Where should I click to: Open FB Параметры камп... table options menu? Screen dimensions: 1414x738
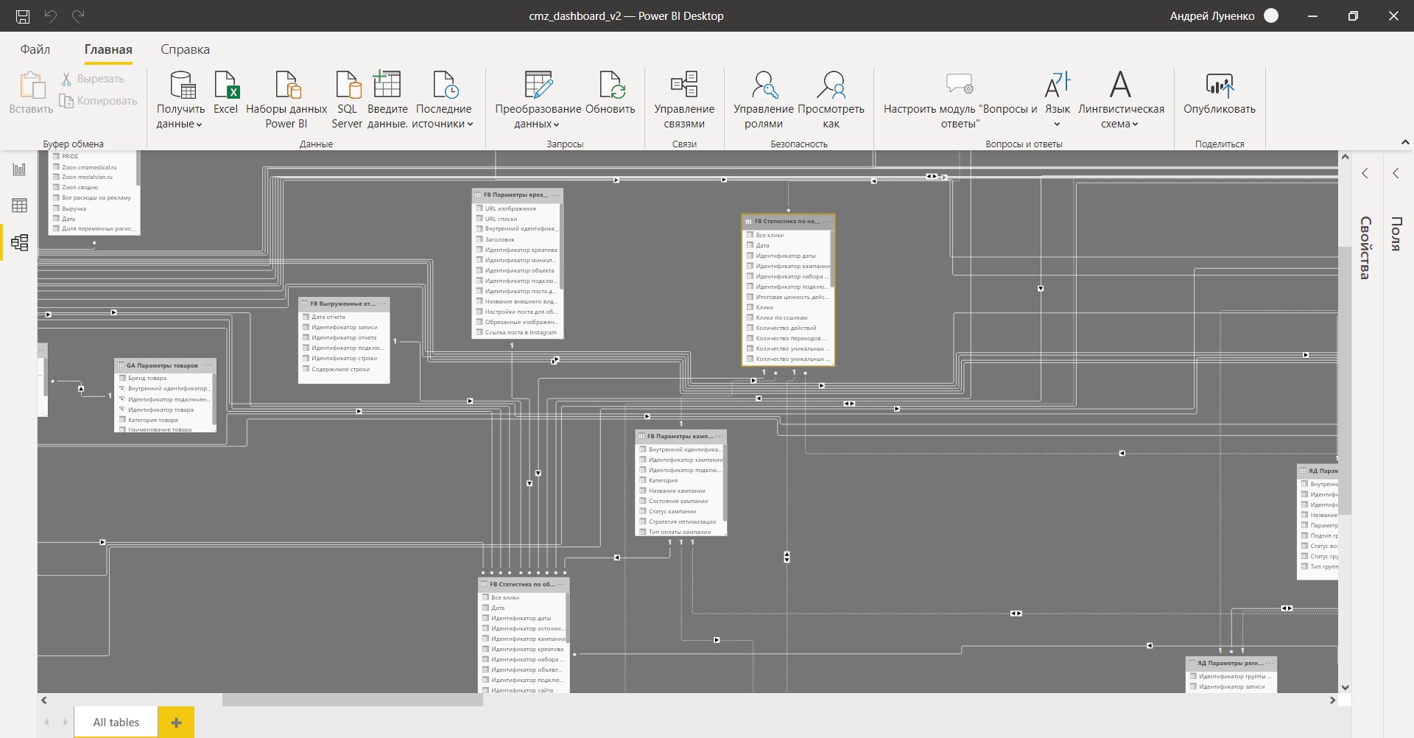pyautogui.click(x=720, y=436)
